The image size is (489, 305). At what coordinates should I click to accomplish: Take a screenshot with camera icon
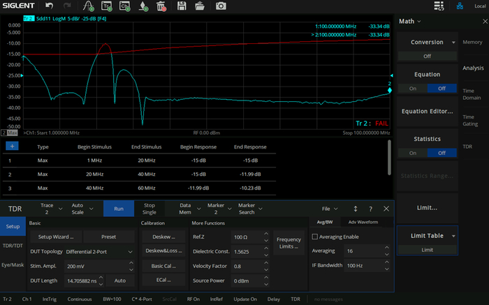pyautogui.click(x=221, y=6)
